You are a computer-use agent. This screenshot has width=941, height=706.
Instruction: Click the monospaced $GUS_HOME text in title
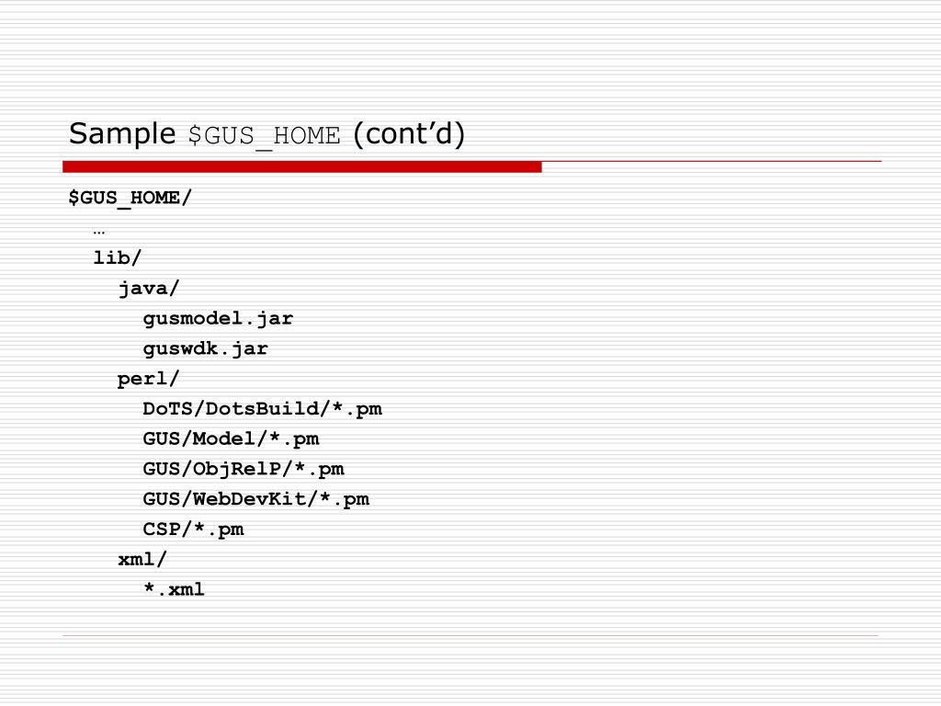click(264, 136)
